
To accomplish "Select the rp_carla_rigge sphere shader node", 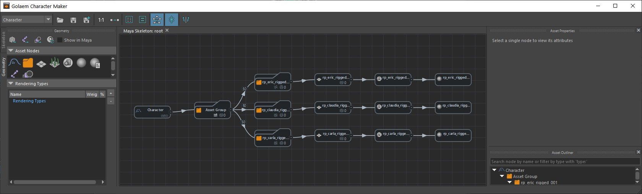I will coord(453,135).
